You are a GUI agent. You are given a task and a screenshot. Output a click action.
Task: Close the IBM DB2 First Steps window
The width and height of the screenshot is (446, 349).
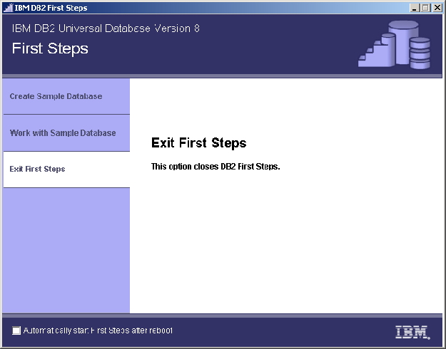(x=437, y=8)
